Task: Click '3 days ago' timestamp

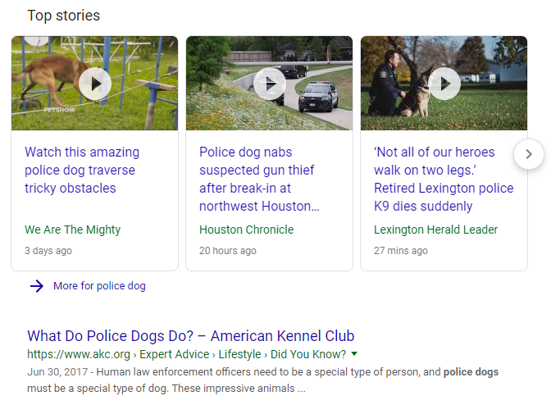Action: (x=48, y=251)
